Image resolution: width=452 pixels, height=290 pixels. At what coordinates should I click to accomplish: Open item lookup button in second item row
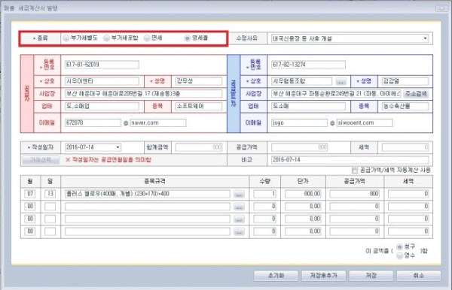pyautogui.click(x=239, y=207)
